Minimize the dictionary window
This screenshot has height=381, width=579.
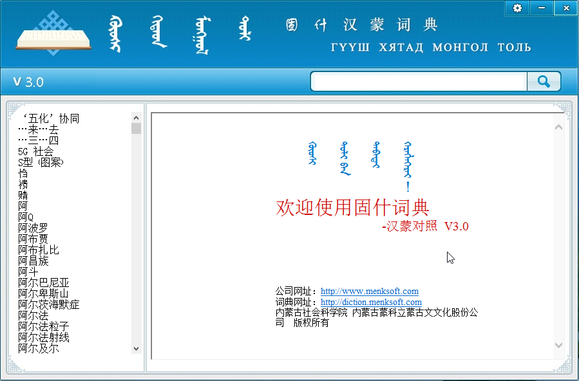coord(542,8)
